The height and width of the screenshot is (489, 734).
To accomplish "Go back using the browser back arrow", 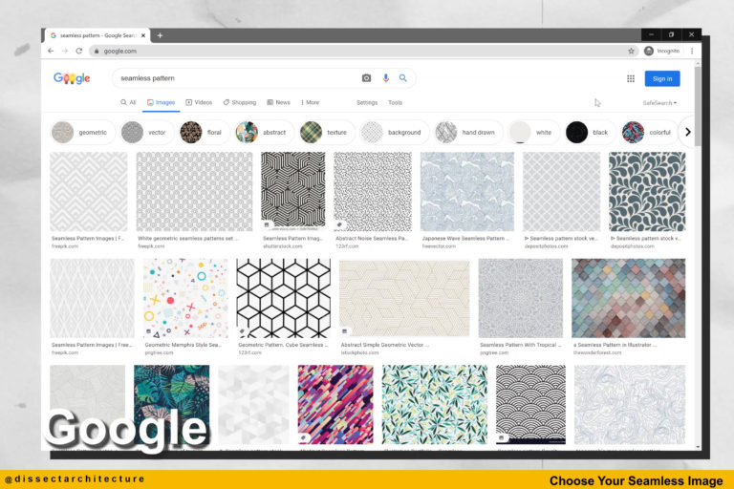I will (51, 51).
